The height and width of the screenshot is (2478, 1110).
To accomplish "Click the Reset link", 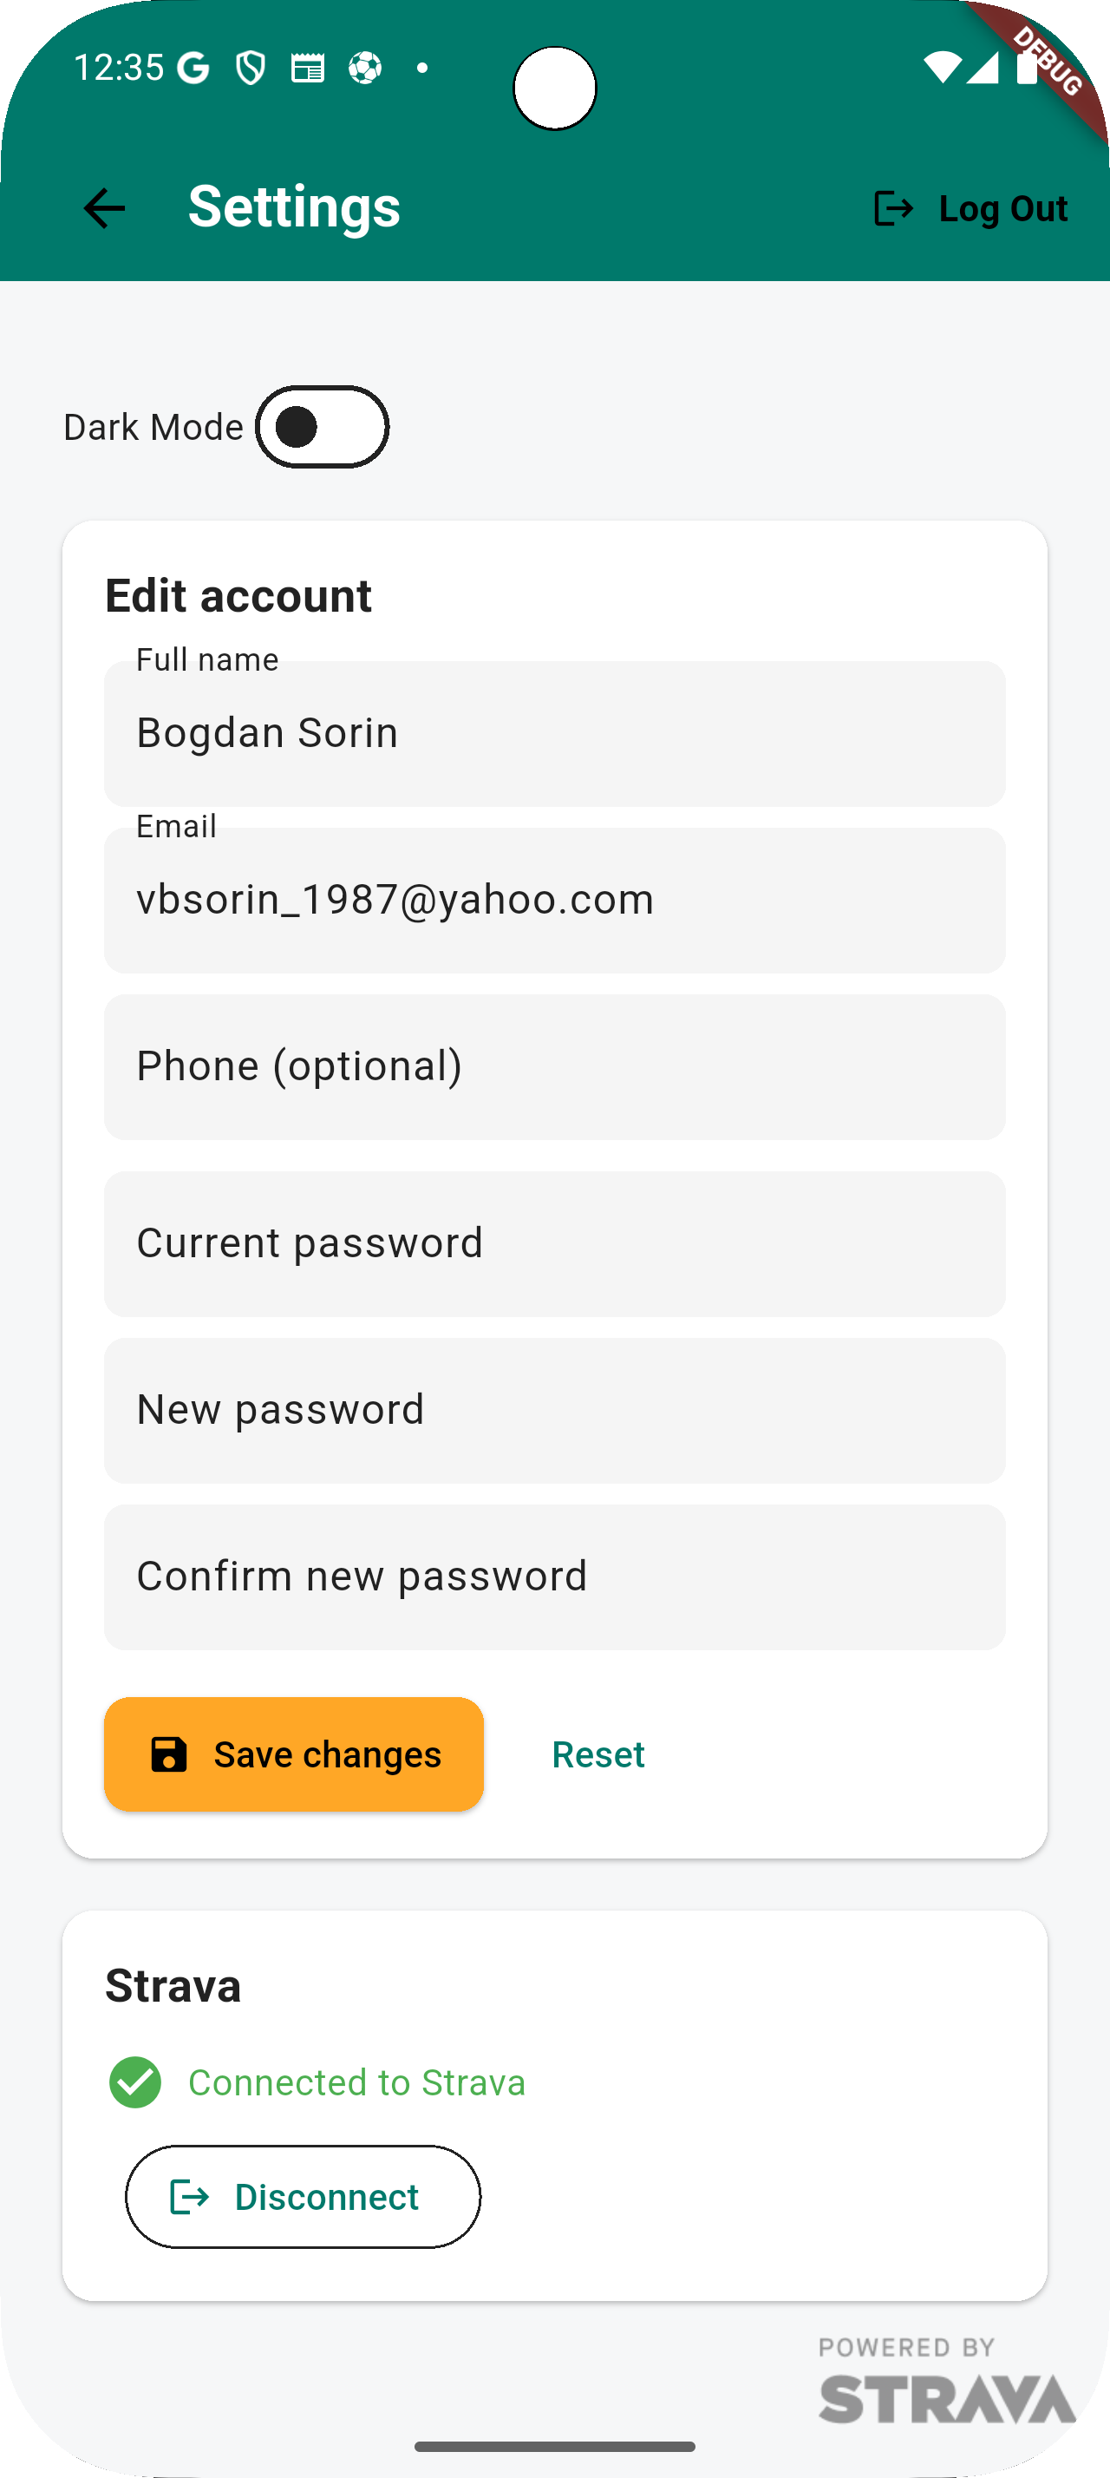I will (597, 1754).
